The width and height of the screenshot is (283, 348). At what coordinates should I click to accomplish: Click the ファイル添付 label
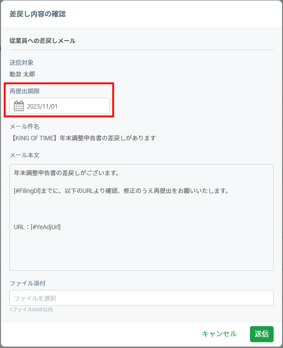(x=28, y=283)
